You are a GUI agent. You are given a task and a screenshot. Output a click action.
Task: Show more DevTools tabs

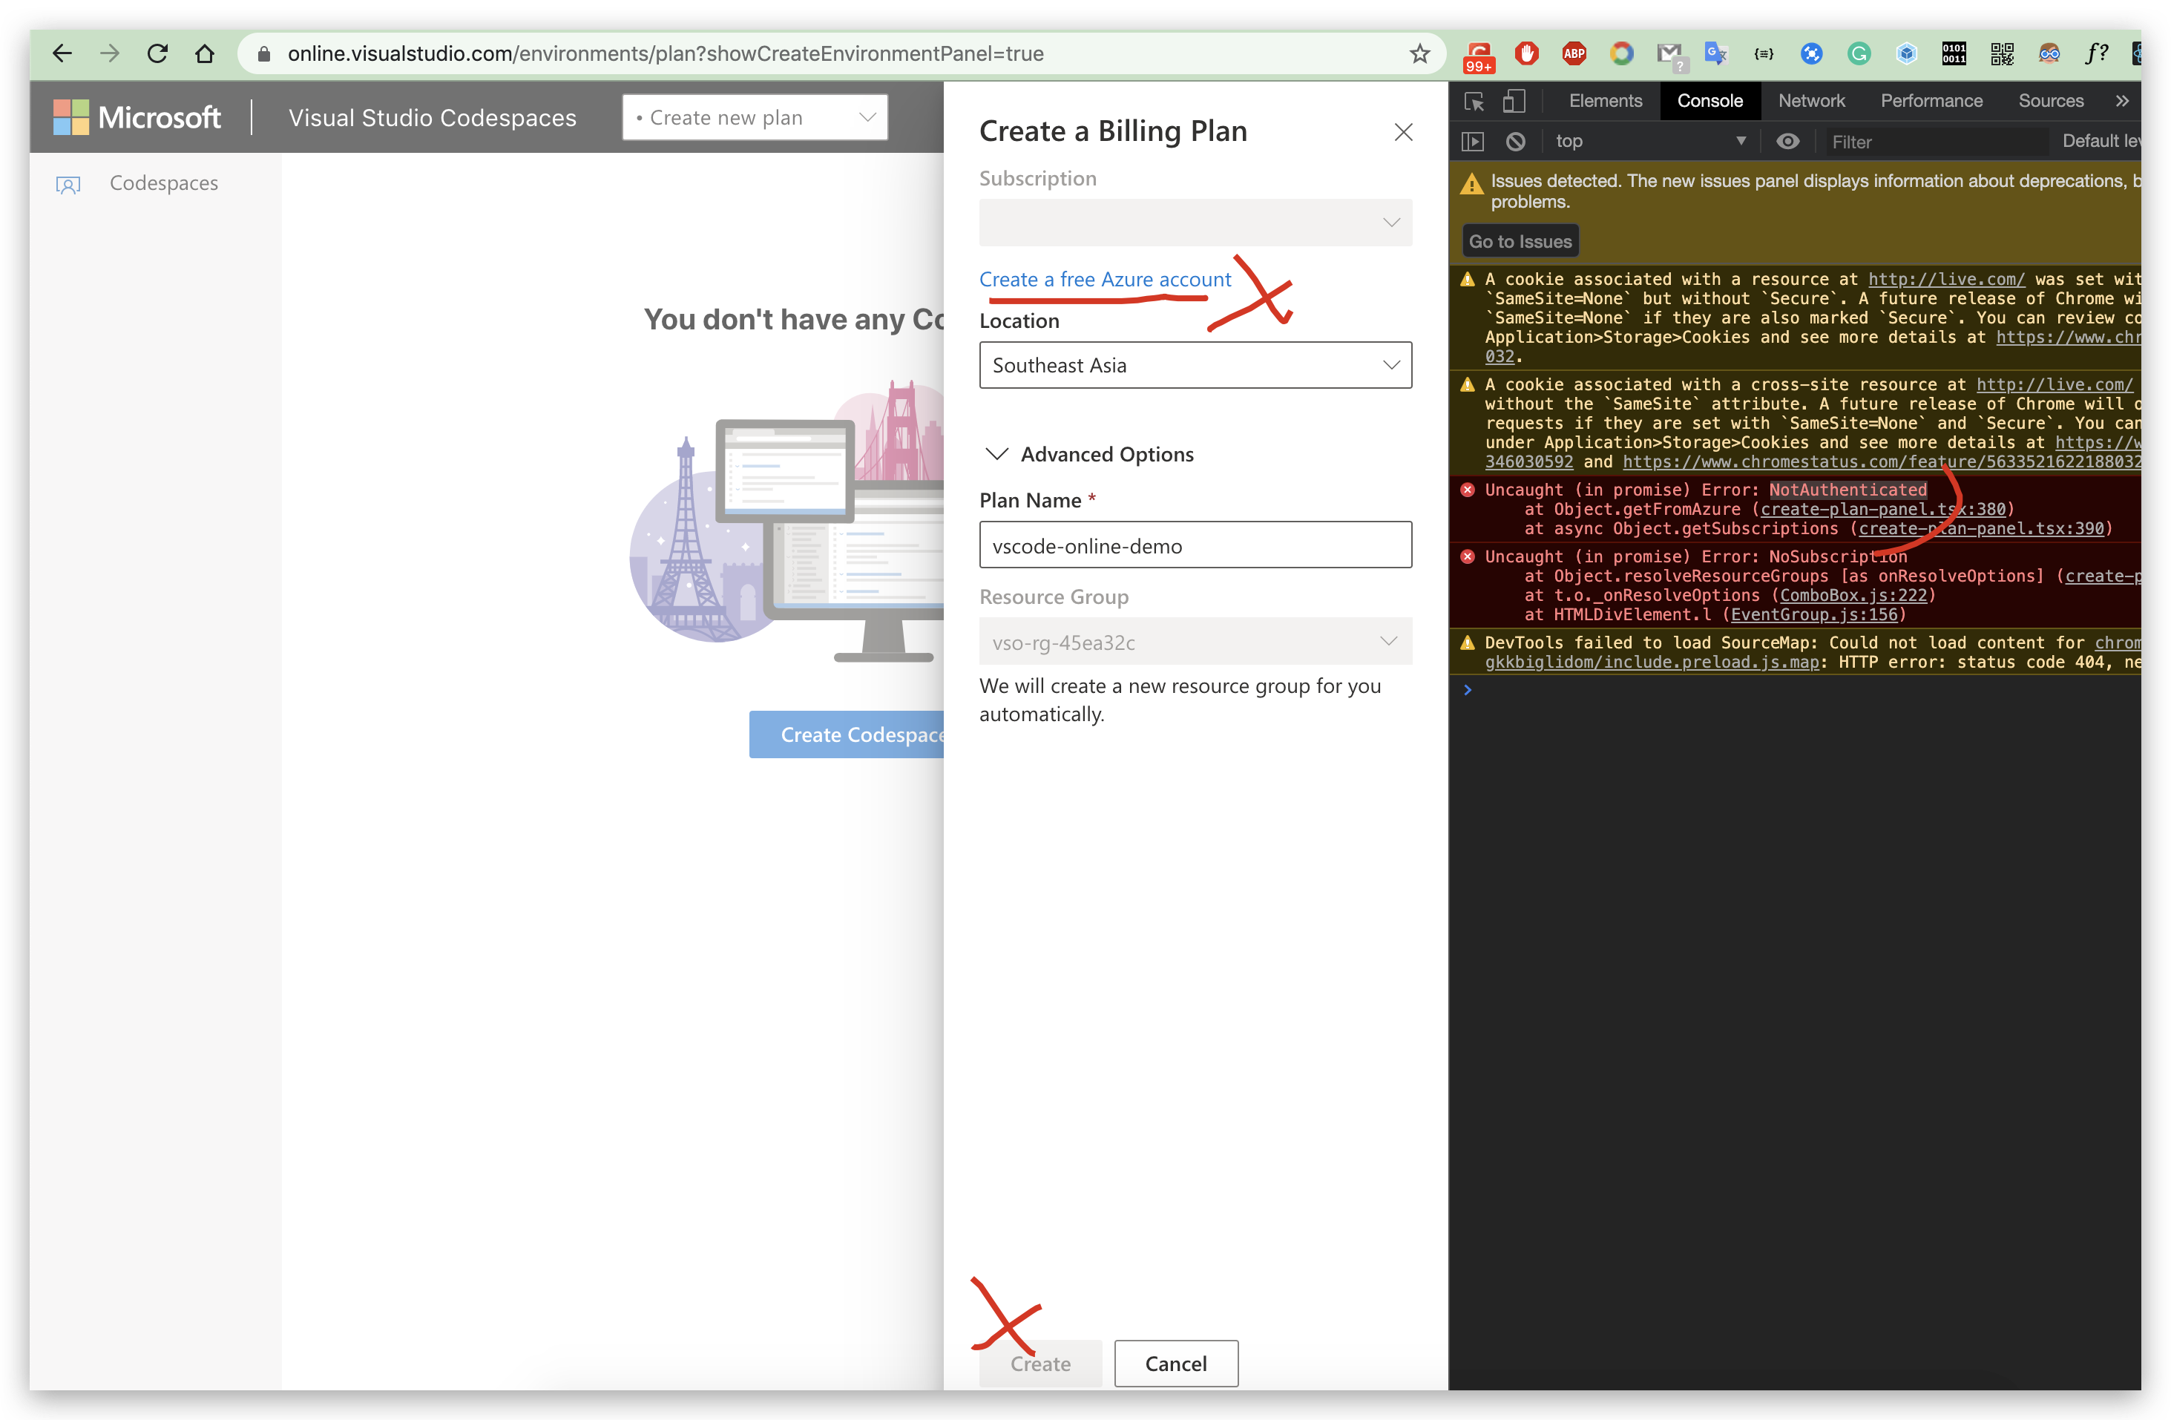coord(2122,101)
